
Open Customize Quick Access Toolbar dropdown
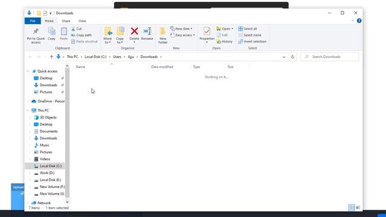[x=51, y=13]
